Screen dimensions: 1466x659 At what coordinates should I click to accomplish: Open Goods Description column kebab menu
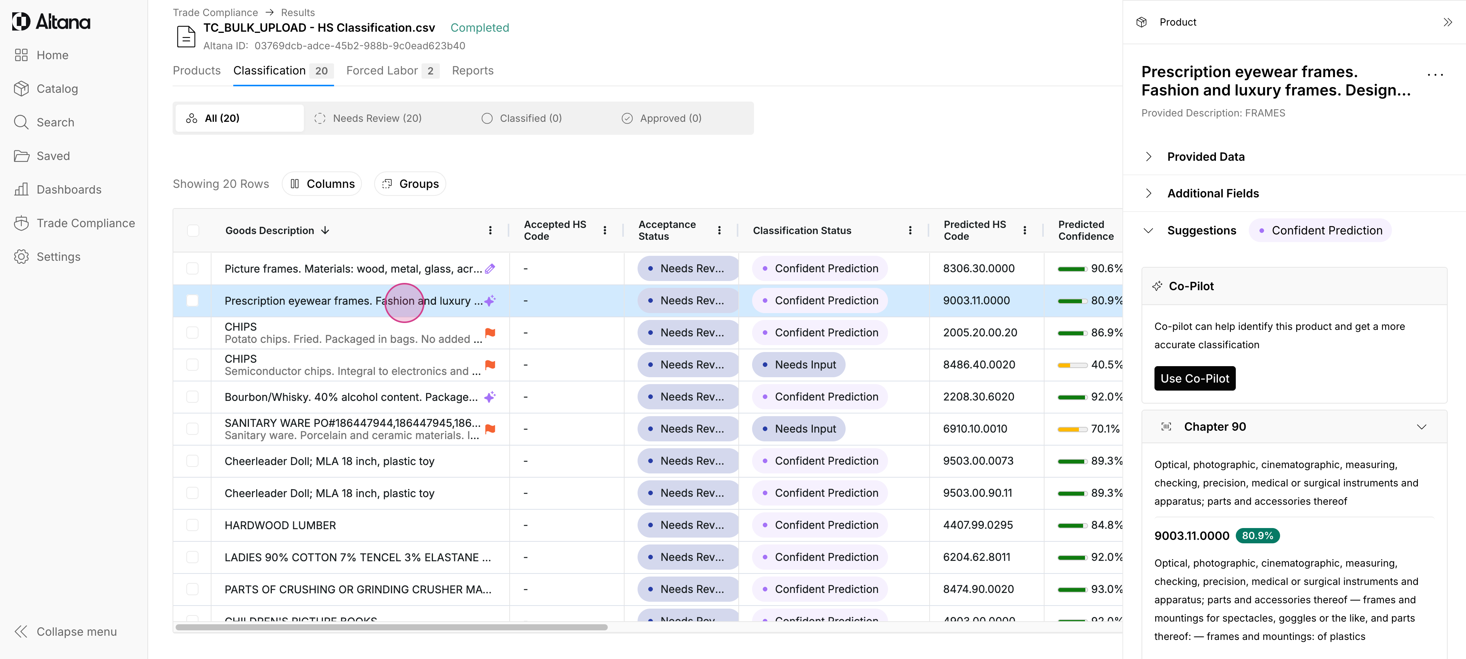[x=490, y=231]
